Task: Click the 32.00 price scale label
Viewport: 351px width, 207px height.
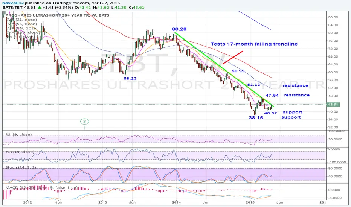Action: [x=333, y=127]
